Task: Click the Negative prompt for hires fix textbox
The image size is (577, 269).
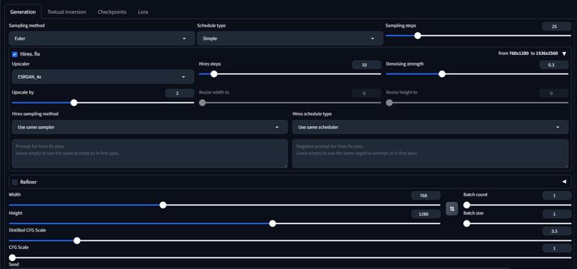Action: pos(431,154)
